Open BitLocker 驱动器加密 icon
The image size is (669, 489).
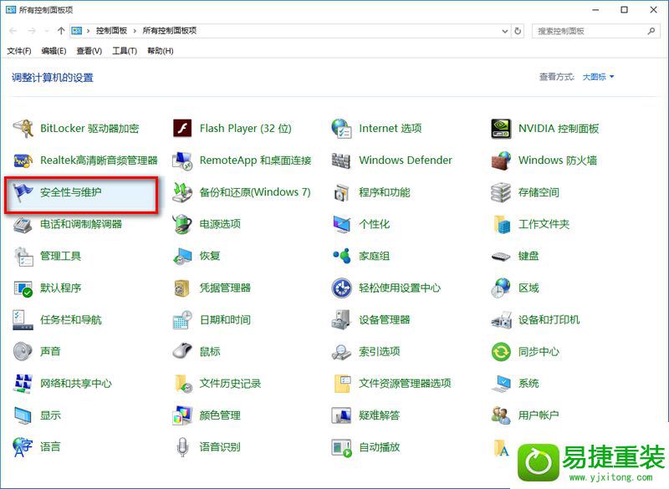[x=23, y=129]
